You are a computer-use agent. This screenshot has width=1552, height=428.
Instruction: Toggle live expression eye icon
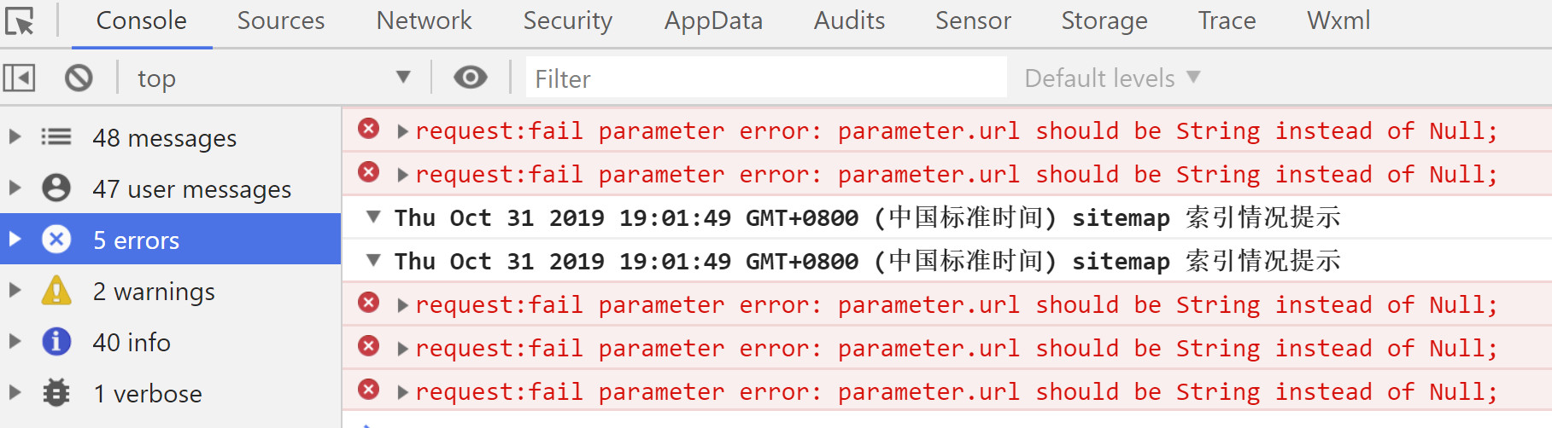[x=470, y=78]
